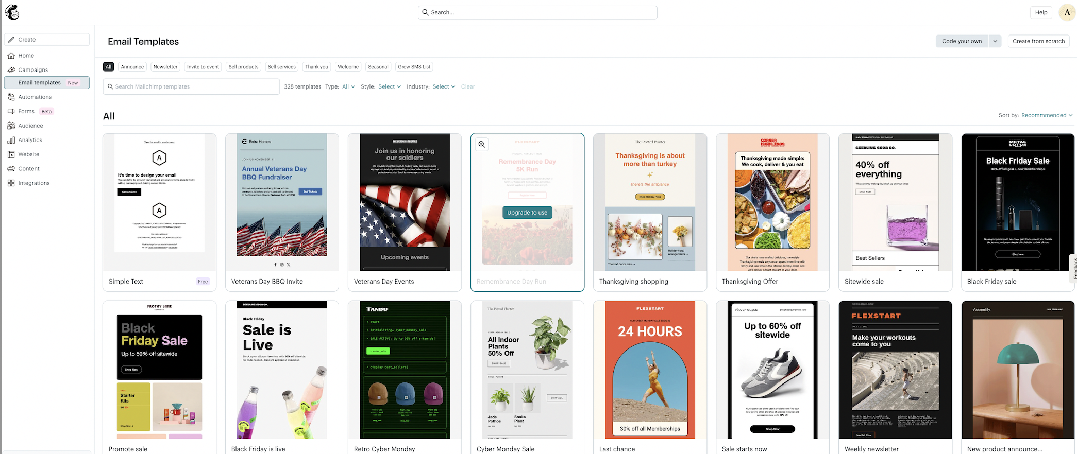Select the Newsletter category filter
The height and width of the screenshot is (454, 1077).
[x=165, y=67]
